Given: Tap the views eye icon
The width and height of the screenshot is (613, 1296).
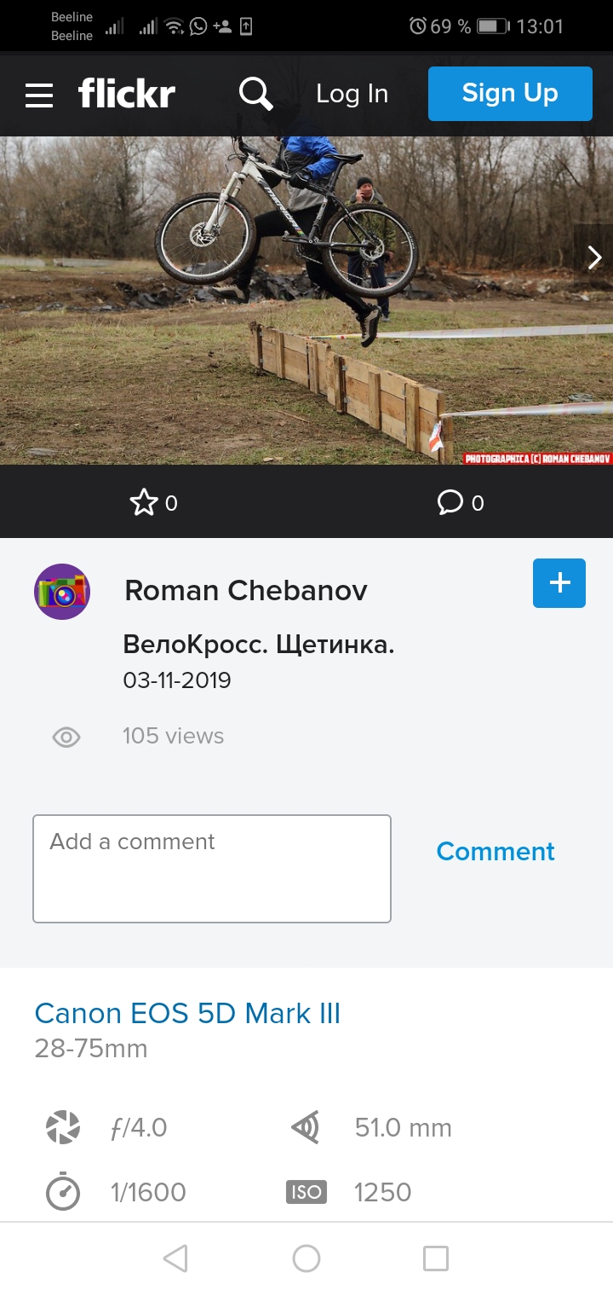Looking at the screenshot, I should 66,738.
